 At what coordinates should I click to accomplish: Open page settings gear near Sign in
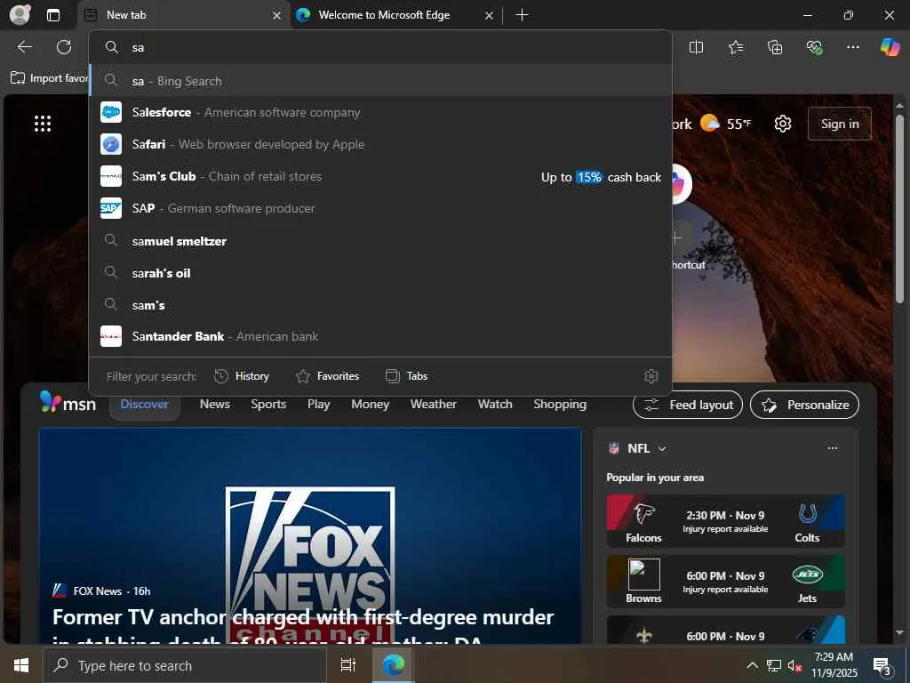pyautogui.click(x=783, y=124)
